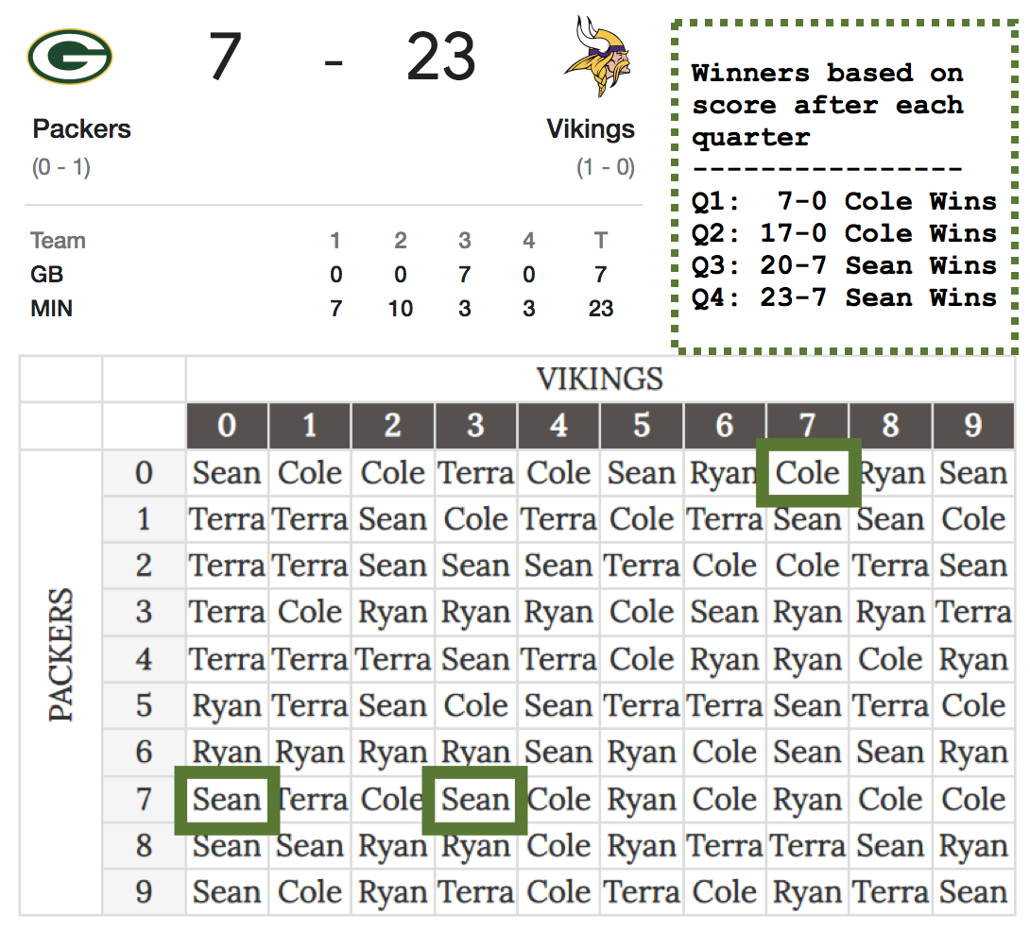Select the Packers team name
This screenshot has height=931, width=1030.
pos(81,128)
